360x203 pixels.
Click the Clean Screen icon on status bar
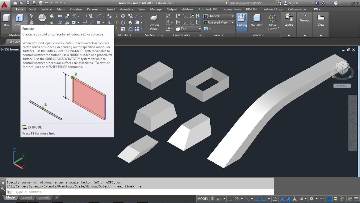tap(350, 199)
